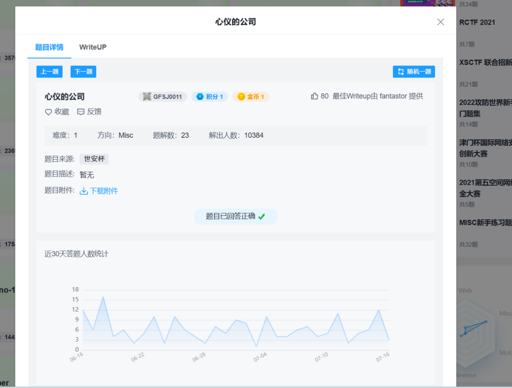Click the blue points badge icon

(200, 97)
